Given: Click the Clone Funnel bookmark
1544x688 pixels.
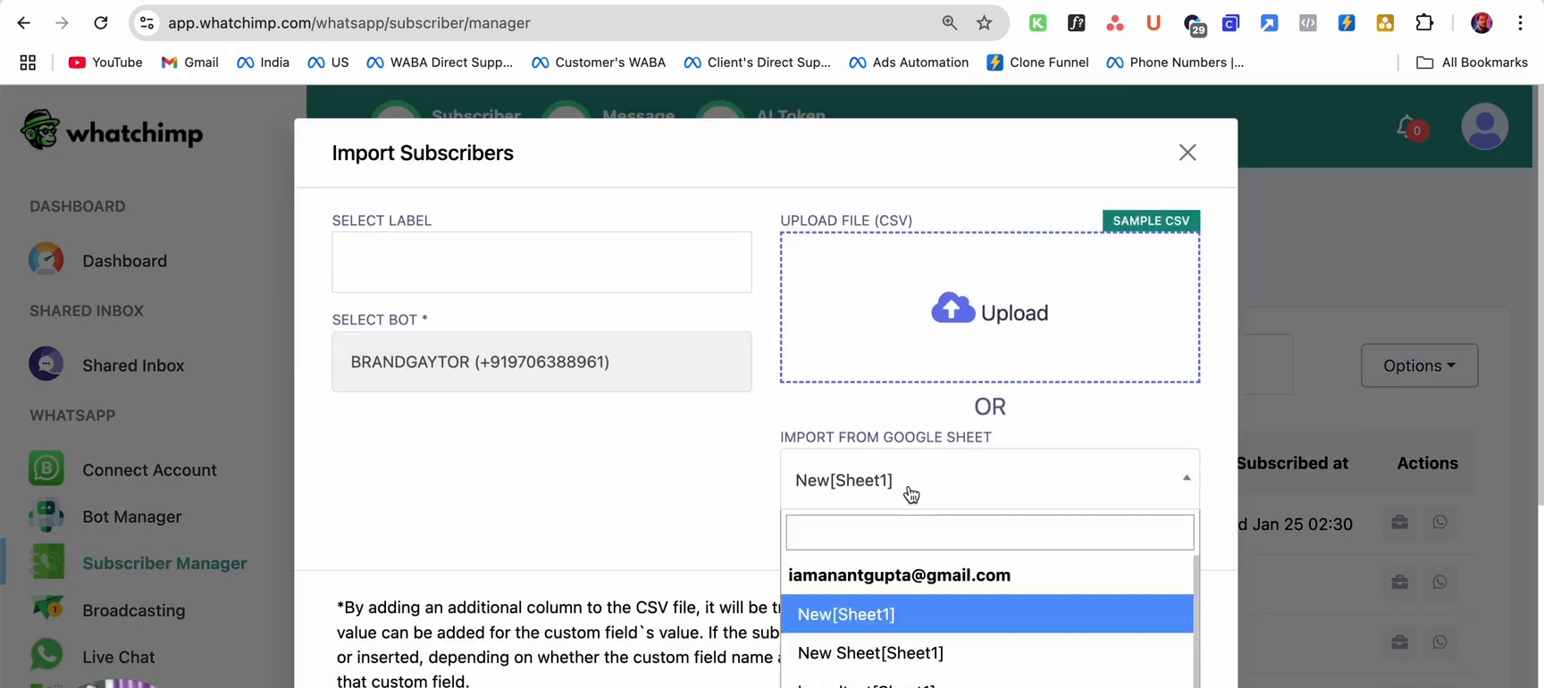Looking at the screenshot, I should (1037, 63).
